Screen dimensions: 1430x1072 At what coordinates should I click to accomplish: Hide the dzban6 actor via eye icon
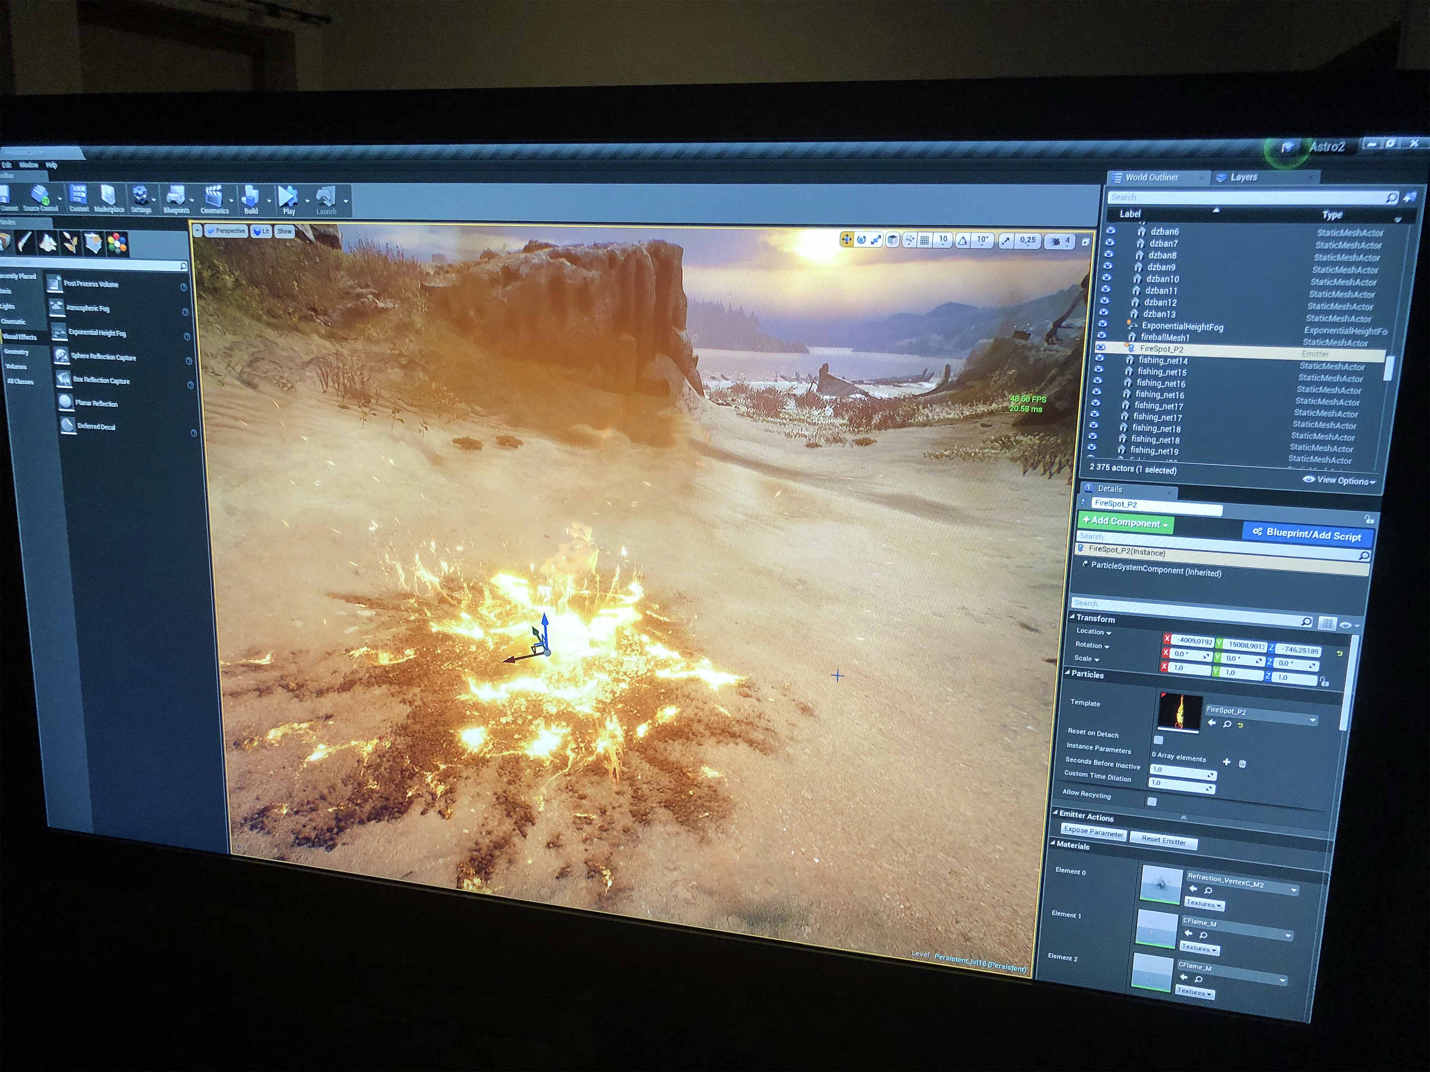pos(1110,230)
